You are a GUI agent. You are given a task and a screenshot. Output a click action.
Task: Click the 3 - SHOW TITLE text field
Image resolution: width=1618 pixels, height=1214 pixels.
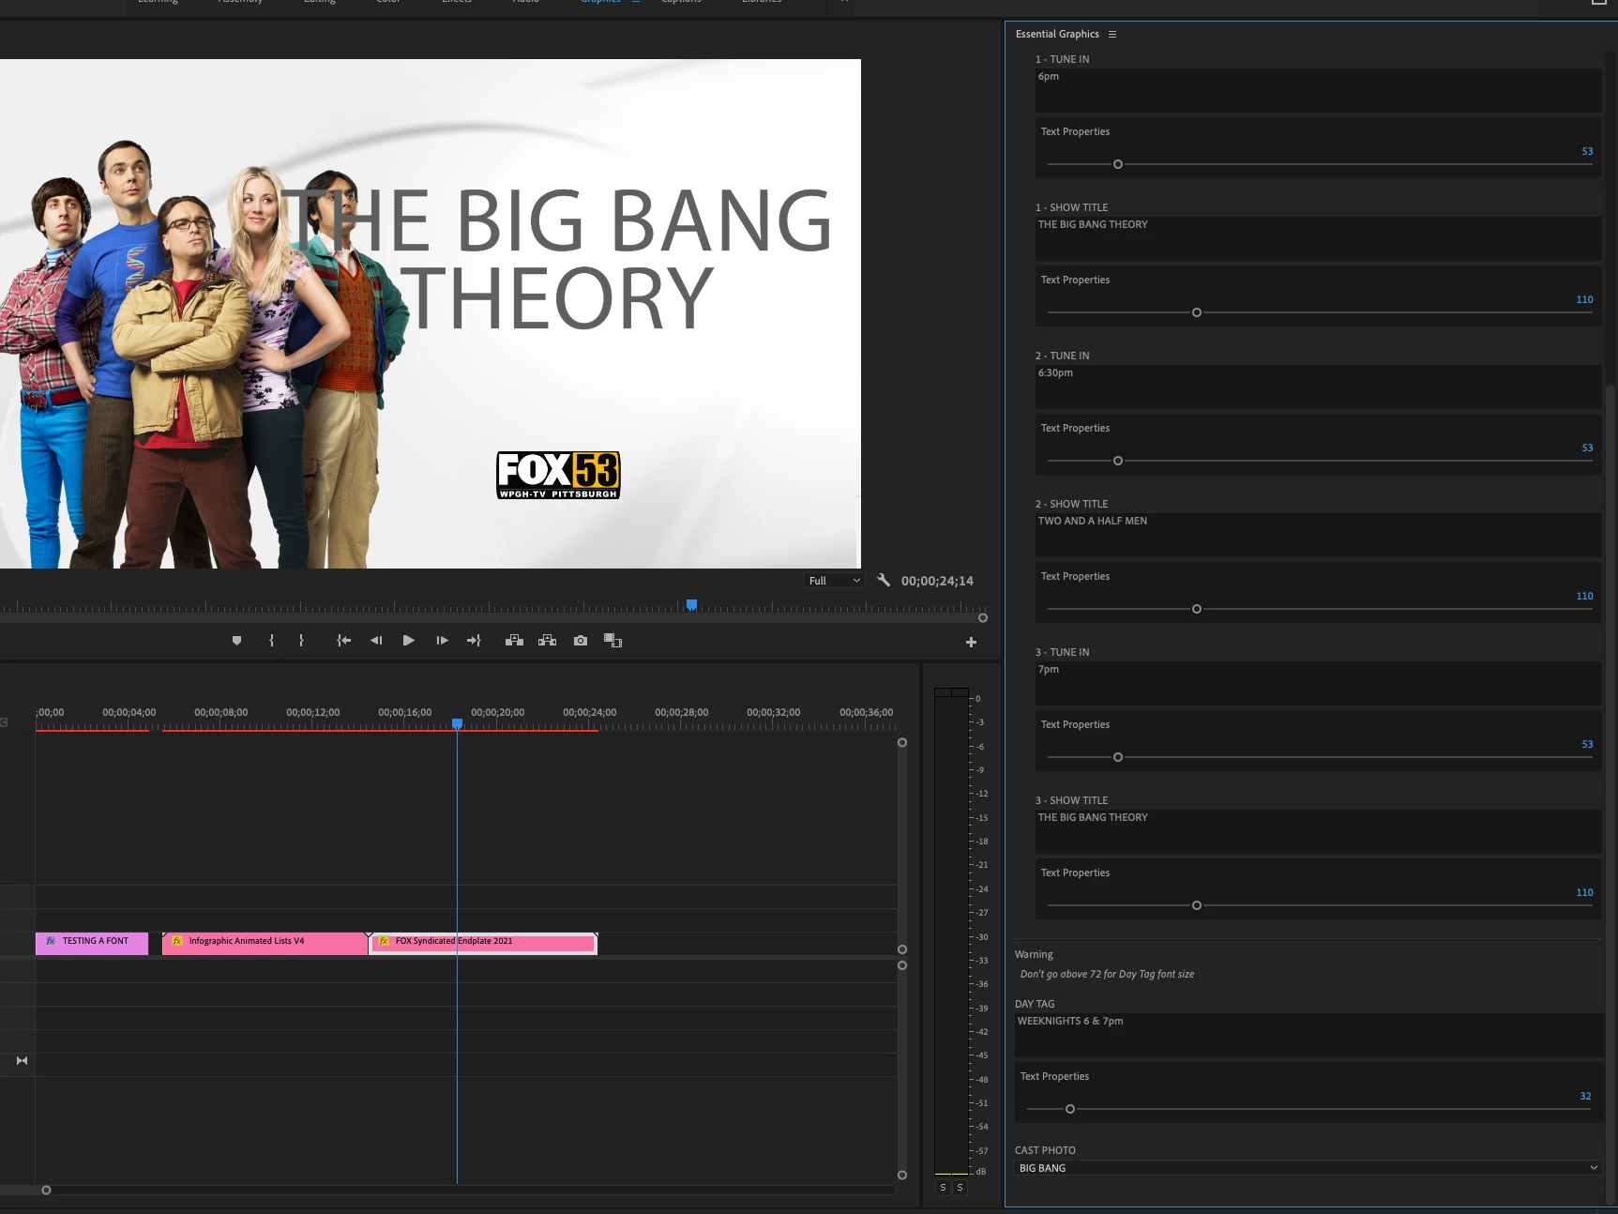pos(1318,831)
